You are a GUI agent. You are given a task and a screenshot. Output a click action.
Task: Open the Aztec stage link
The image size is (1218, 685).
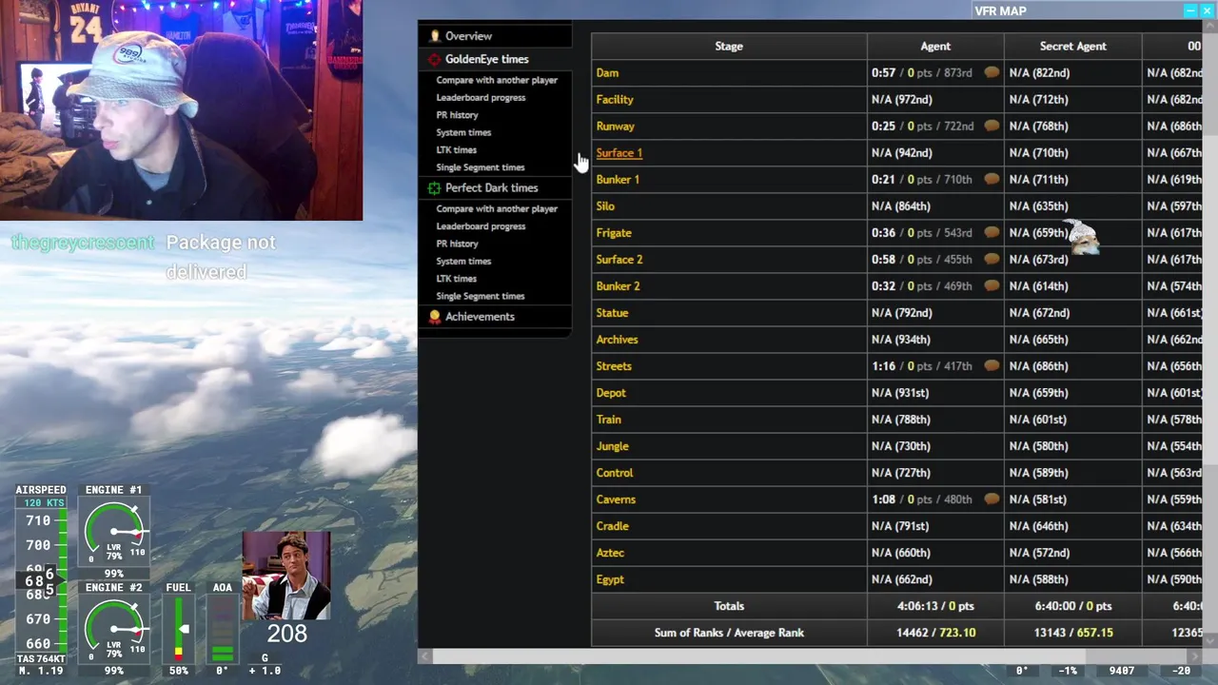(610, 552)
